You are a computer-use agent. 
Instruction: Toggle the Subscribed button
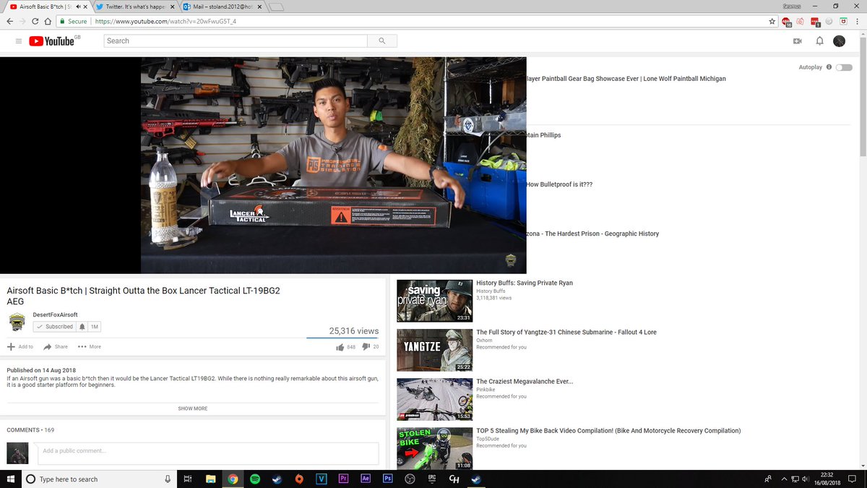54,327
